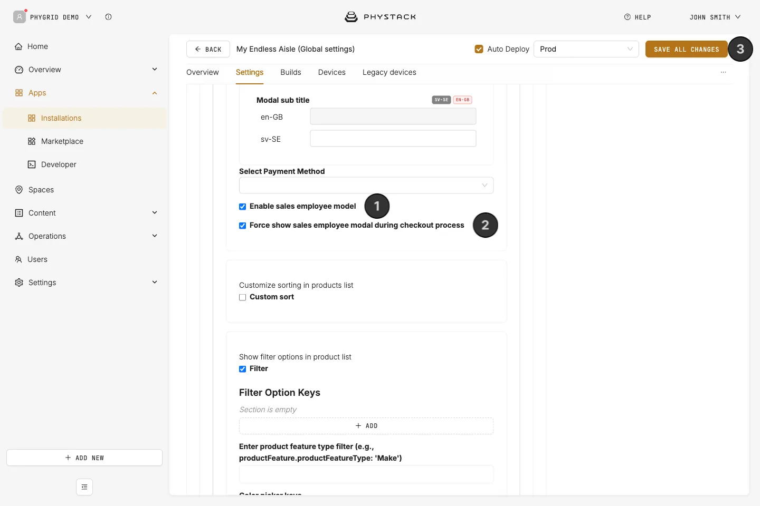Viewport: 760px width, 506px height.
Task: Click the Phygrid Demo avatar icon
Action: [20, 17]
